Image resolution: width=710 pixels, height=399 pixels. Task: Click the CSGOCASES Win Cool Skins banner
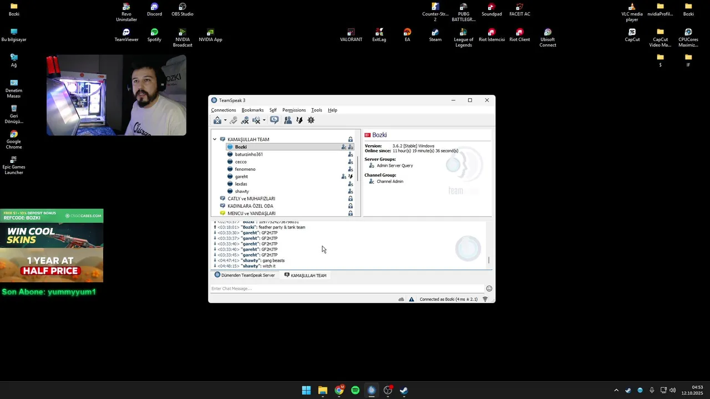click(52, 246)
